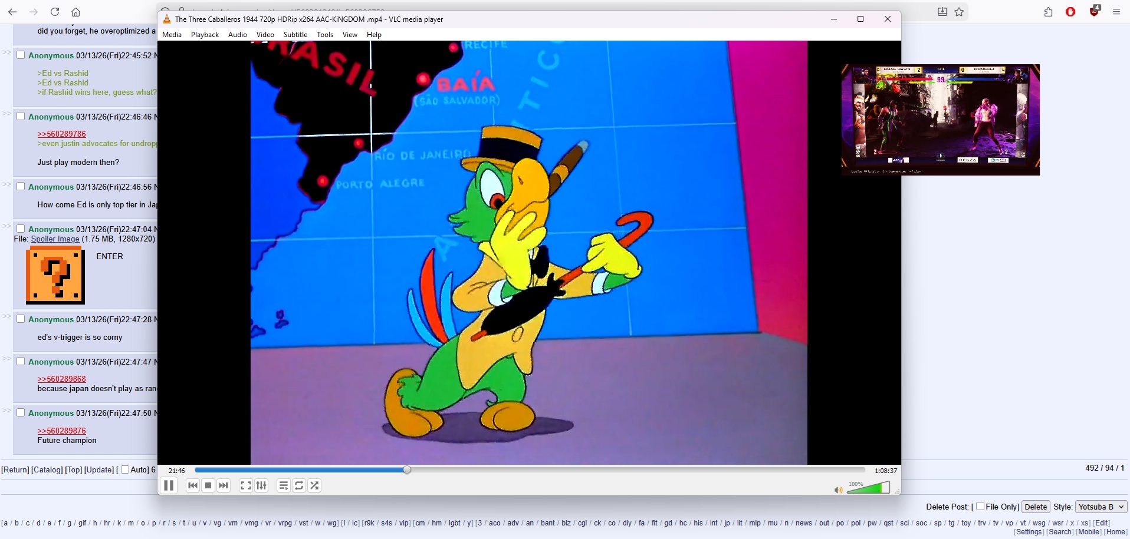
Task: Open the VLC Subtitle menu
Action: pos(295,35)
